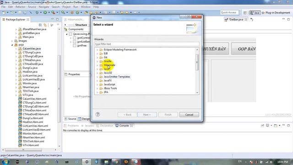This screenshot has width=293, height=165.
Task: Minimize the Package Explorer view
Action: (x=52, y=19)
